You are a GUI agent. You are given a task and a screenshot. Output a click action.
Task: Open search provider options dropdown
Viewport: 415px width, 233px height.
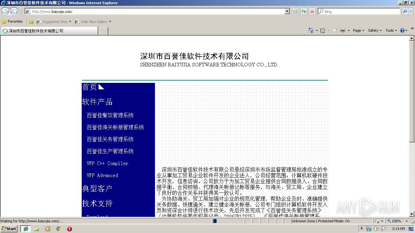411,11
